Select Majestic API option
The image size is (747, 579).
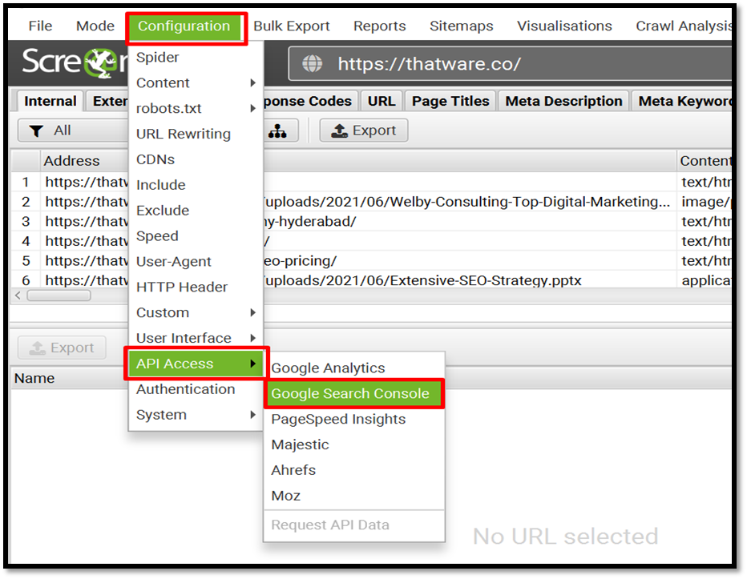354,444
